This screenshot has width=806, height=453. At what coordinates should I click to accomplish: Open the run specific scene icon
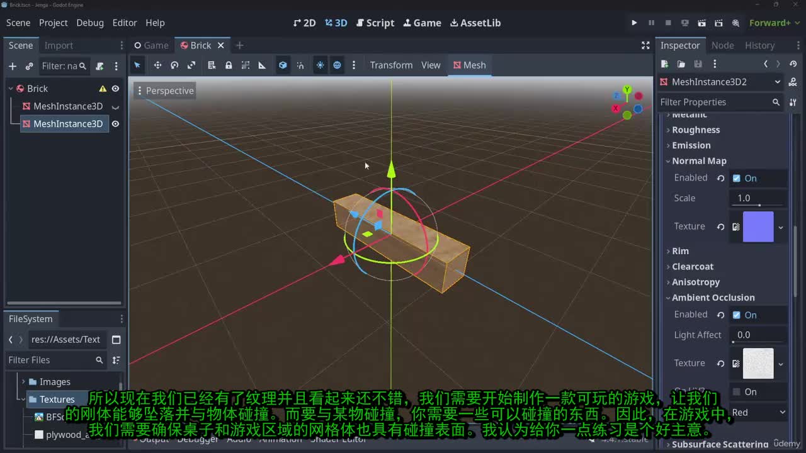[x=718, y=23]
